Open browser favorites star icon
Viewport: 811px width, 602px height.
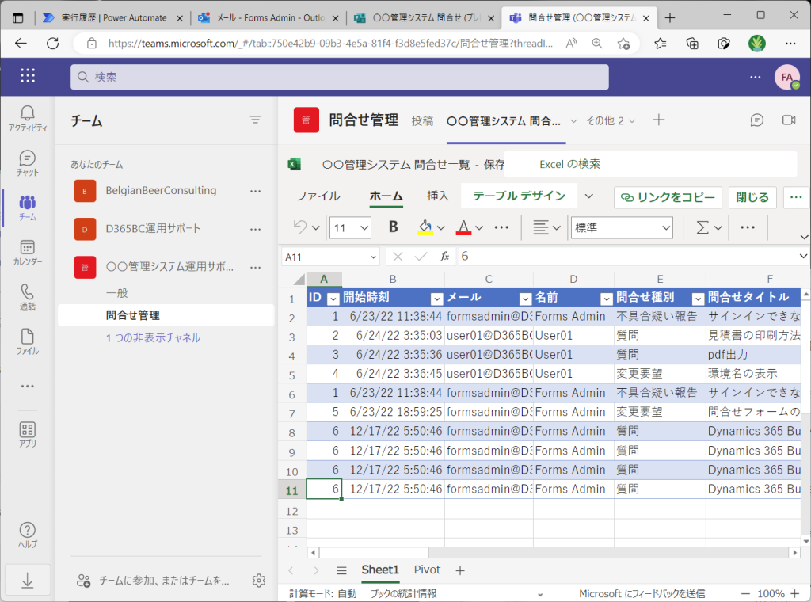pyautogui.click(x=661, y=44)
